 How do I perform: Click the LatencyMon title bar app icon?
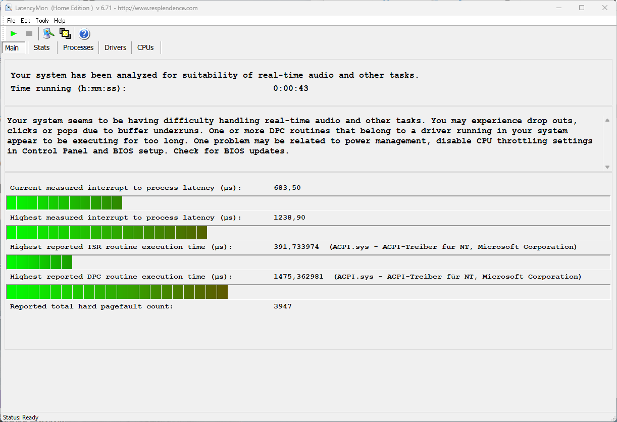click(9, 8)
